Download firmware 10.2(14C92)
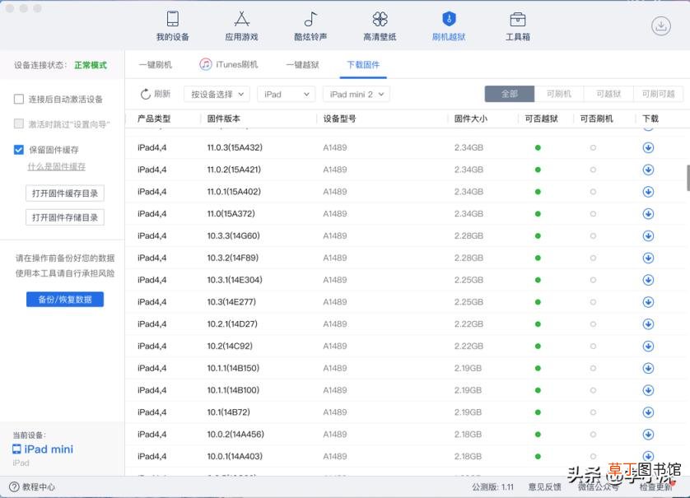The height and width of the screenshot is (498, 690). click(x=648, y=347)
